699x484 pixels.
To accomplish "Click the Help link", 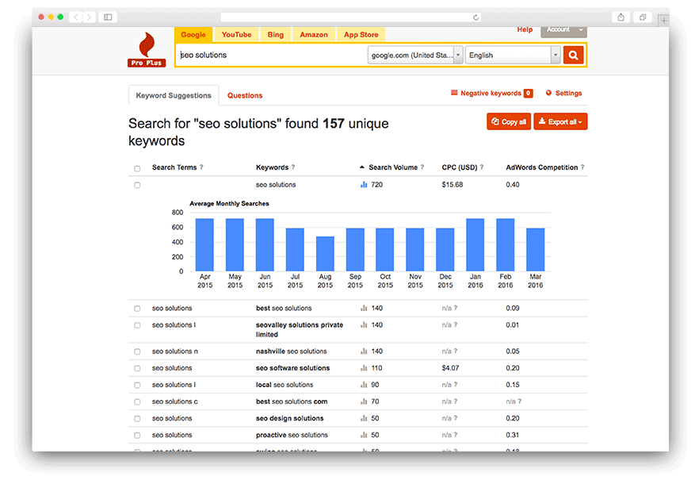I will [525, 29].
